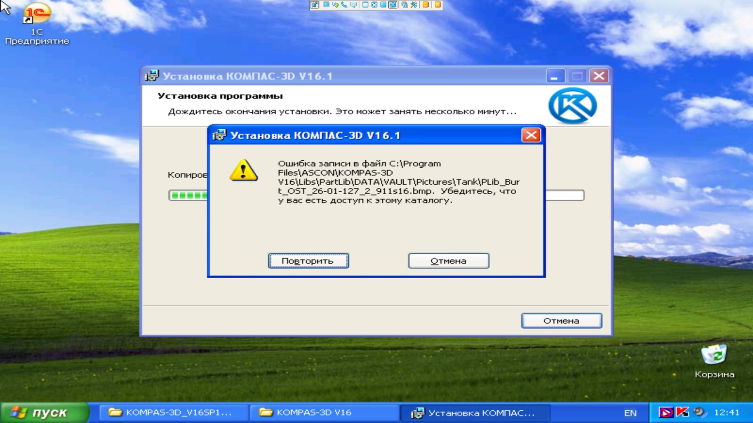753x423 pixels.
Task: Open the 1C Предприятие desktop shortcut
Action: (x=37, y=23)
